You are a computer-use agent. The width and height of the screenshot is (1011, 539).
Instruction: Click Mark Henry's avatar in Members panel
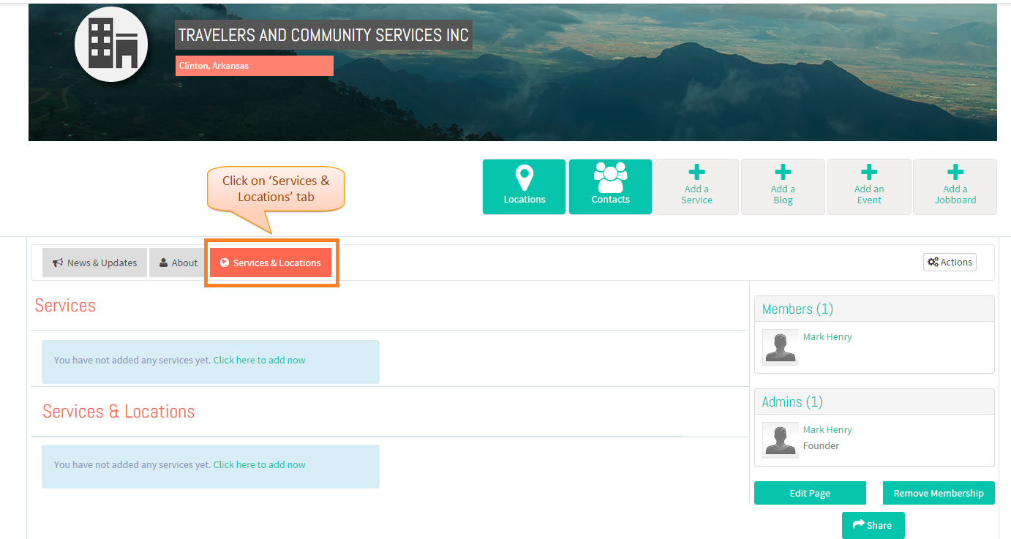[x=780, y=347]
